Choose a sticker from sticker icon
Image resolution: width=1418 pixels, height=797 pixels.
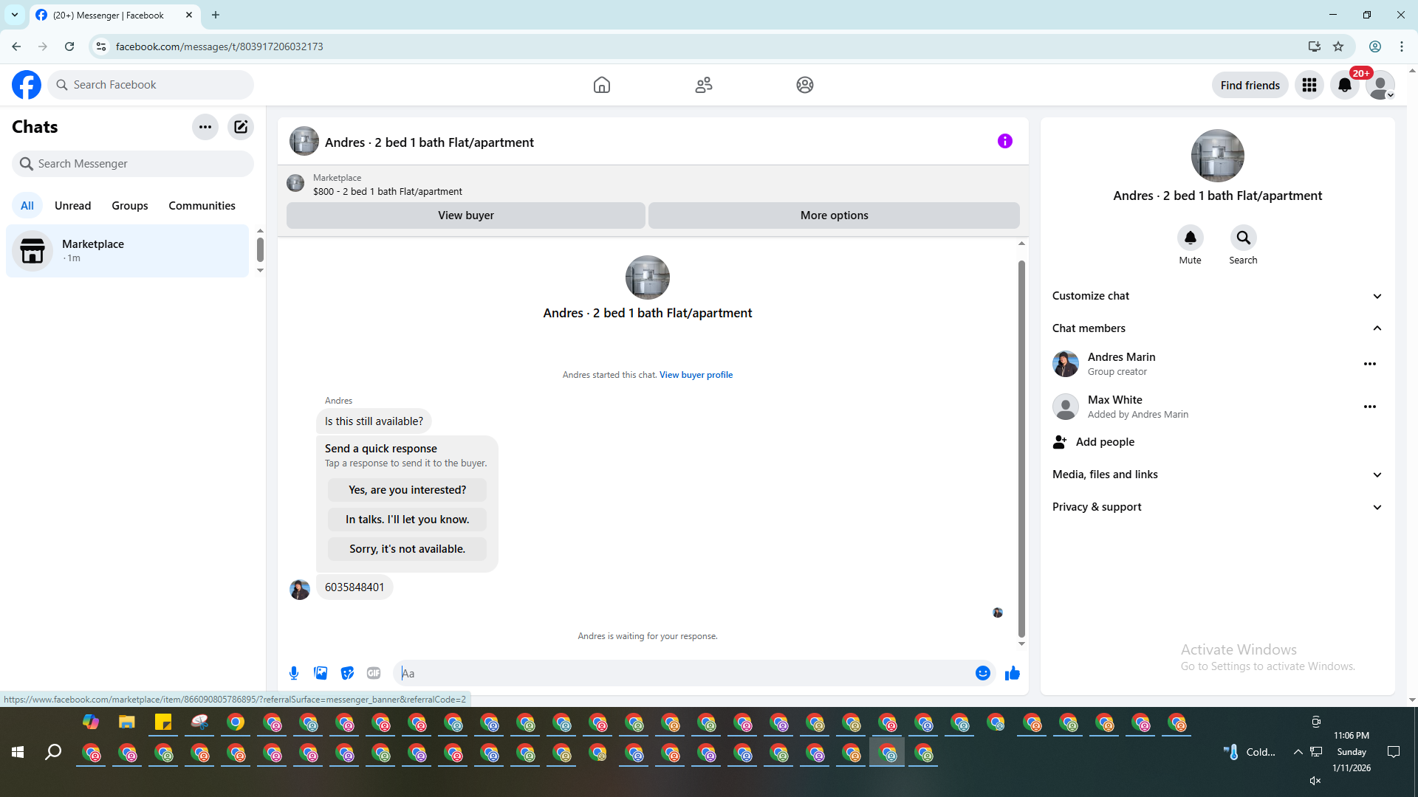(x=347, y=673)
